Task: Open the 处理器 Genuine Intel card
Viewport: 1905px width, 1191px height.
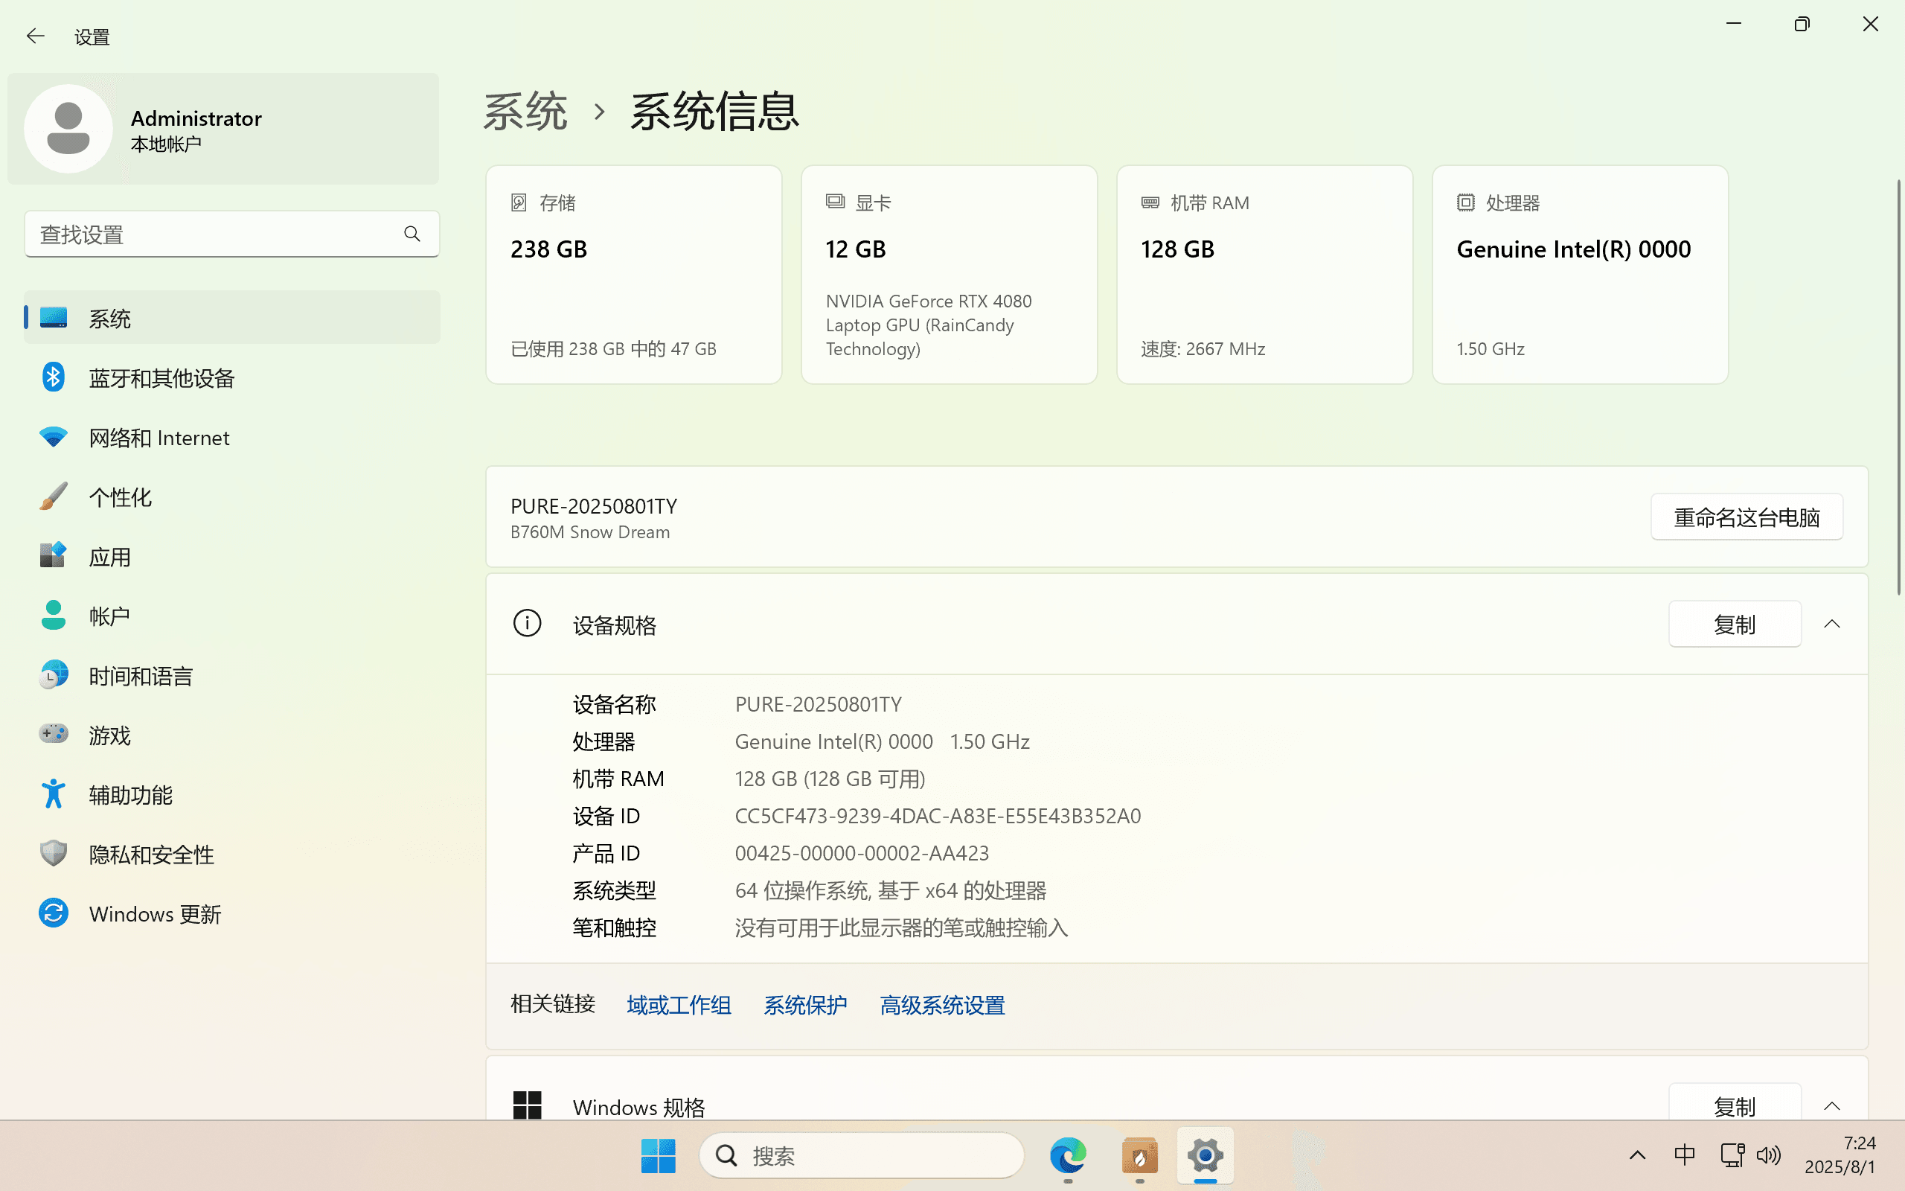Action: 1580,275
